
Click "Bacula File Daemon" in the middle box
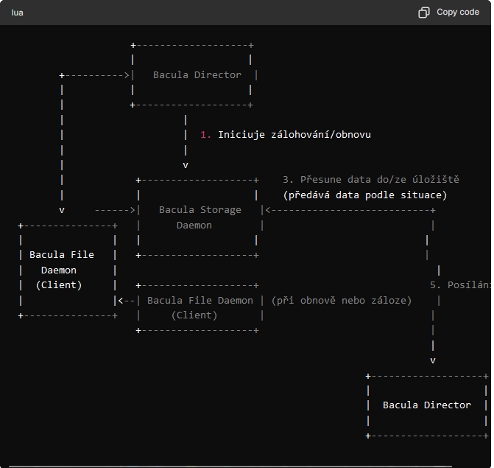pyautogui.click(x=200, y=301)
